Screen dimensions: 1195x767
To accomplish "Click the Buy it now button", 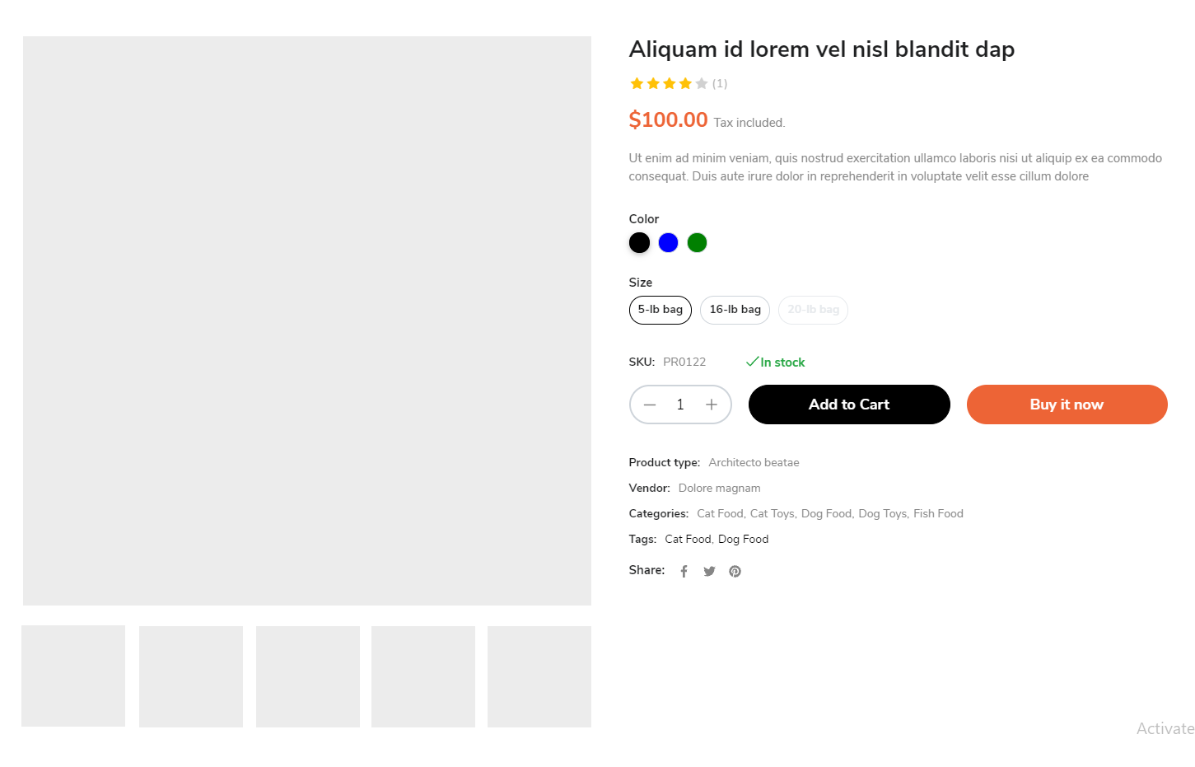I will click(1067, 405).
